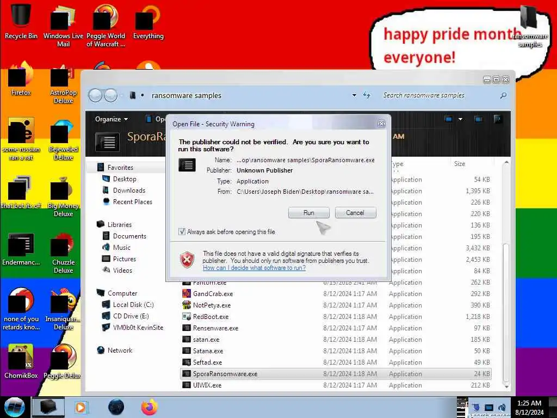The width and height of the screenshot is (557, 418).
Task: Cancel the Open File security warning
Action: [355, 213]
